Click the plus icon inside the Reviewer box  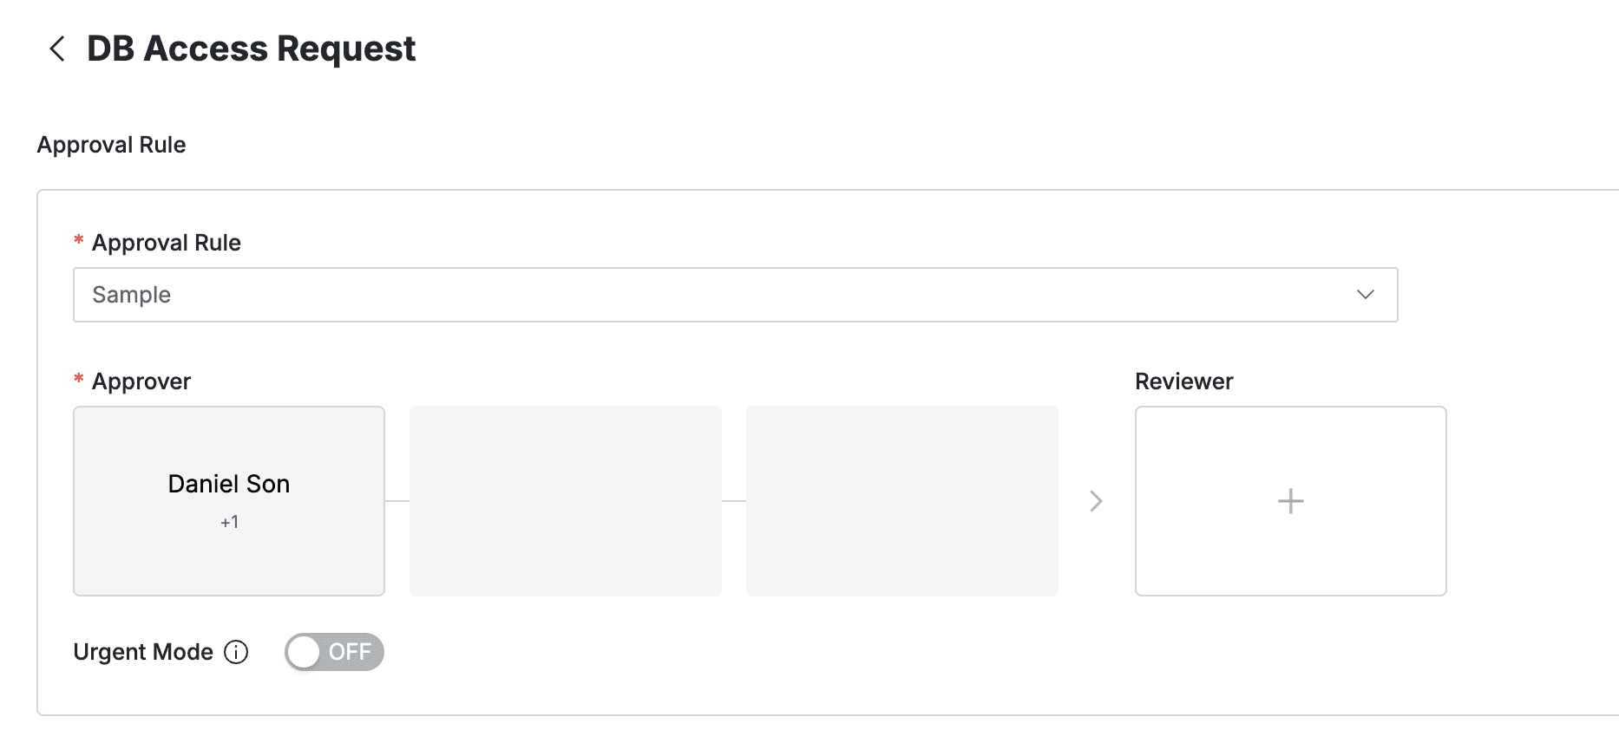pyautogui.click(x=1290, y=500)
